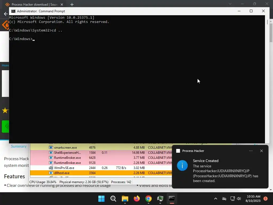Select RuntimeBroker.exe with PID 6428
Image resolution: width=273 pixels, height=205 pixels.
pos(101,157)
